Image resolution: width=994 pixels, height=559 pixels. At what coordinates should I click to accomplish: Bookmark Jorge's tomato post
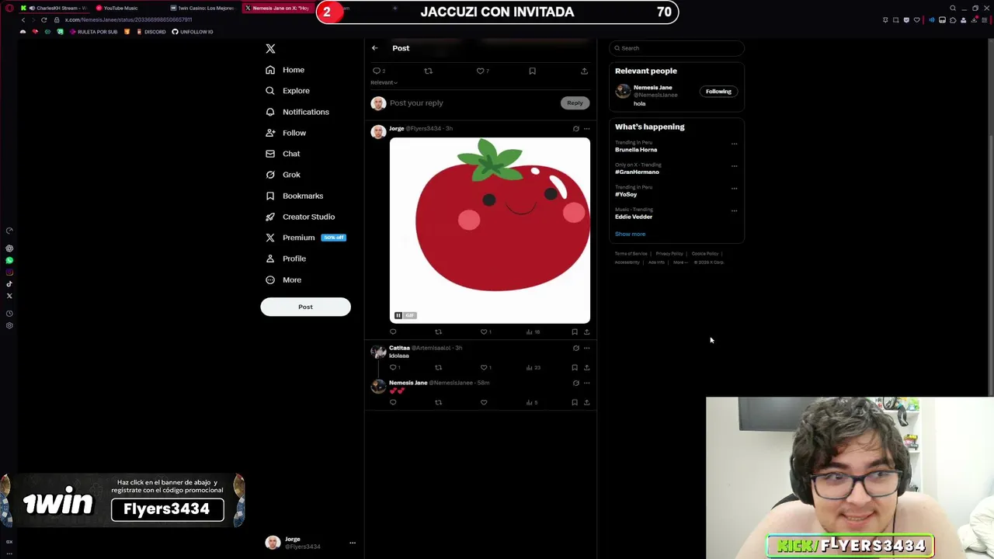(575, 332)
